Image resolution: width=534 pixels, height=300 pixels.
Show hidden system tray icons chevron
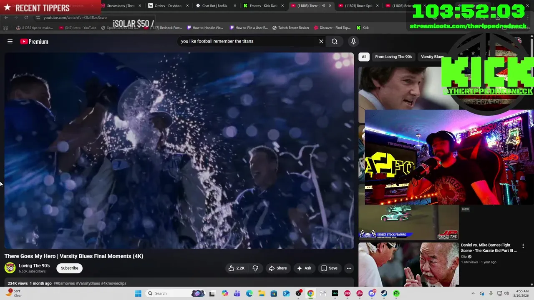click(x=473, y=293)
